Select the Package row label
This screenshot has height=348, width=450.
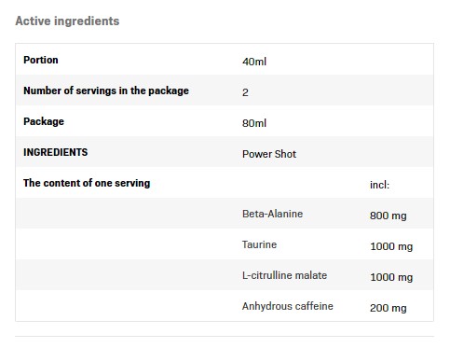click(x=44, y=121)
